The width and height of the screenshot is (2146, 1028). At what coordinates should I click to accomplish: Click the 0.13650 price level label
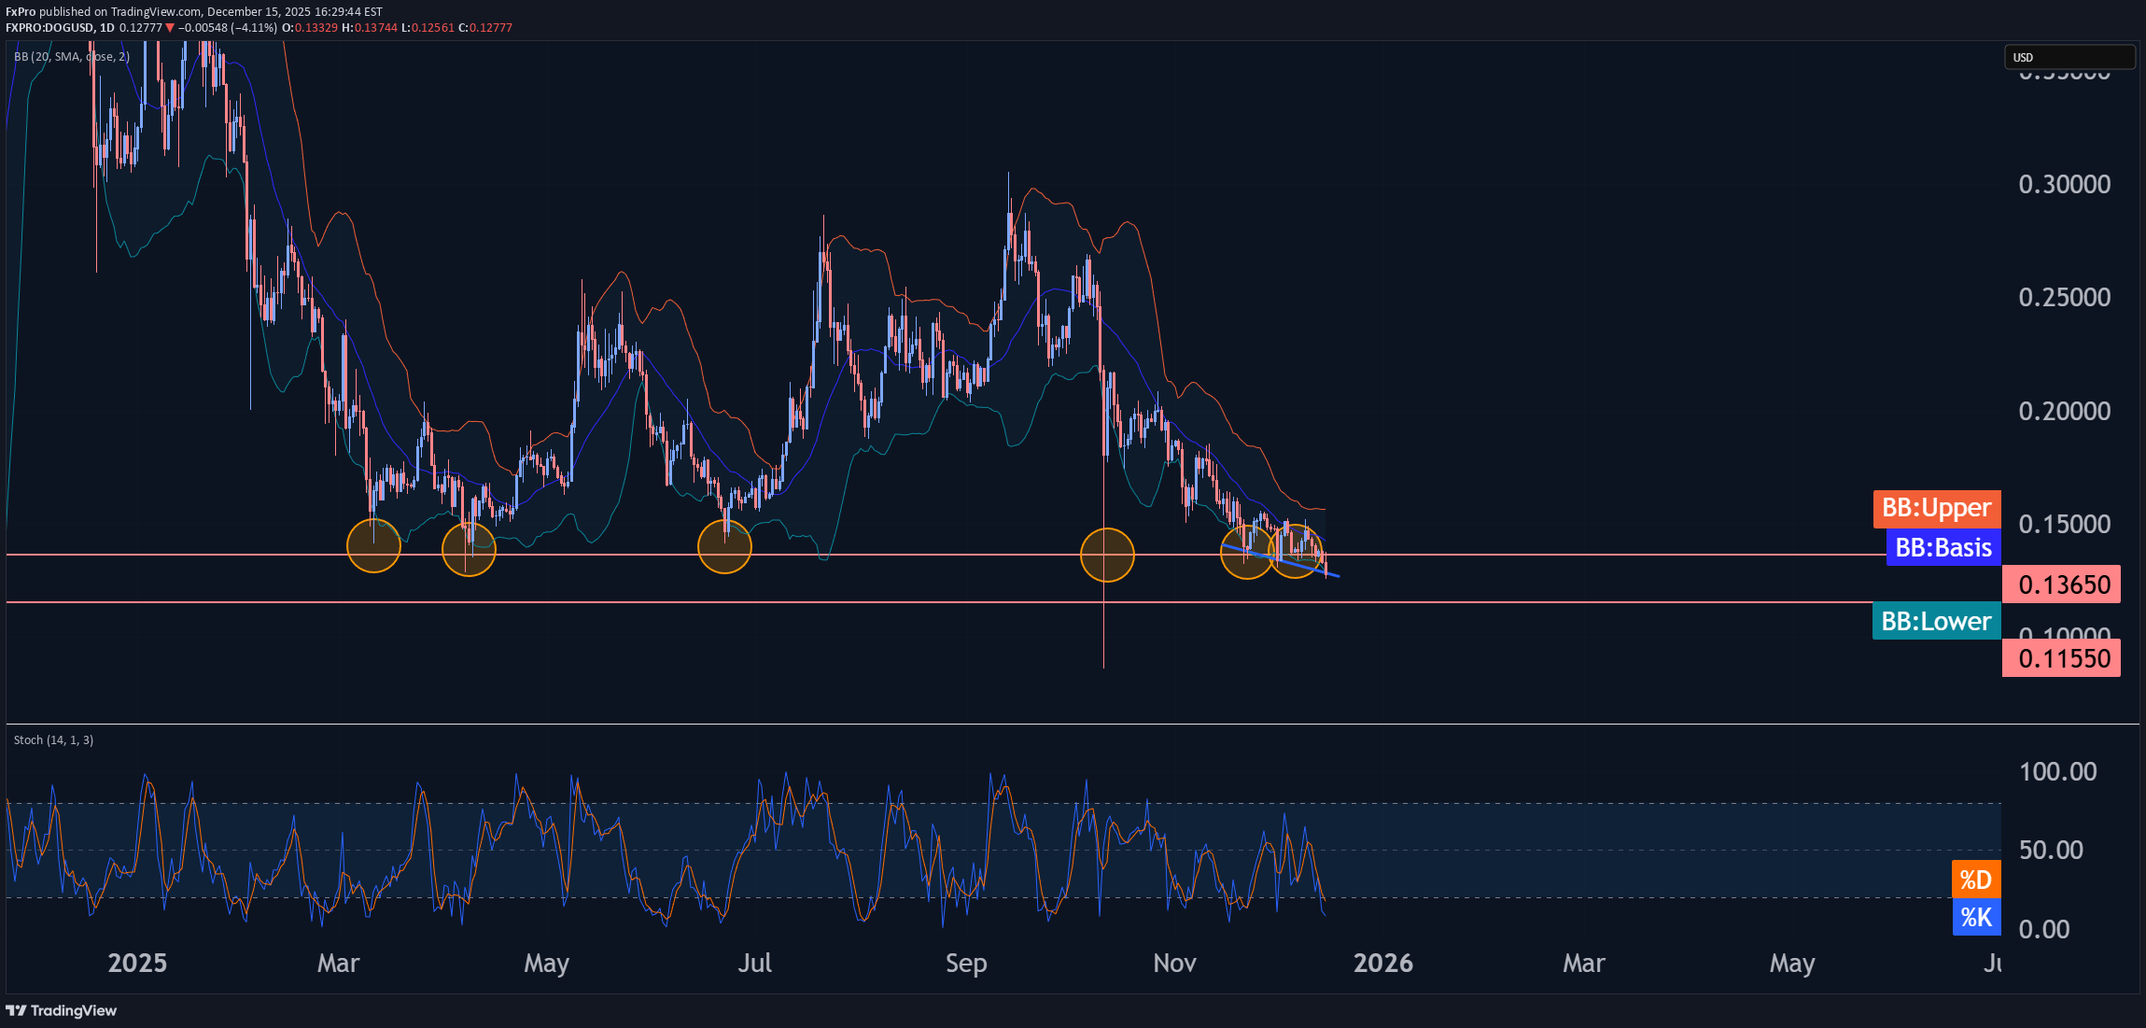2063,584
